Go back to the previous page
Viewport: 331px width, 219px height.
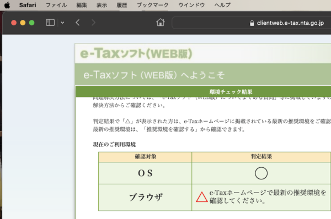click(x=77, y=23)
